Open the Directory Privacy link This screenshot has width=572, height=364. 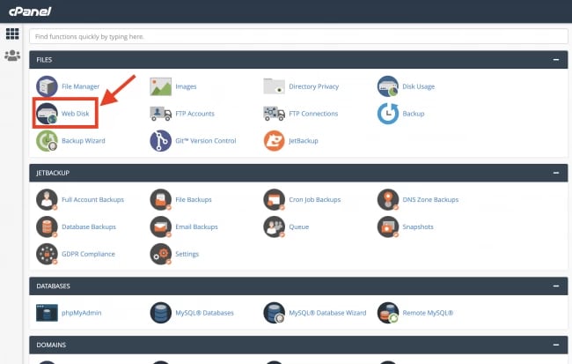click(314, 86)
